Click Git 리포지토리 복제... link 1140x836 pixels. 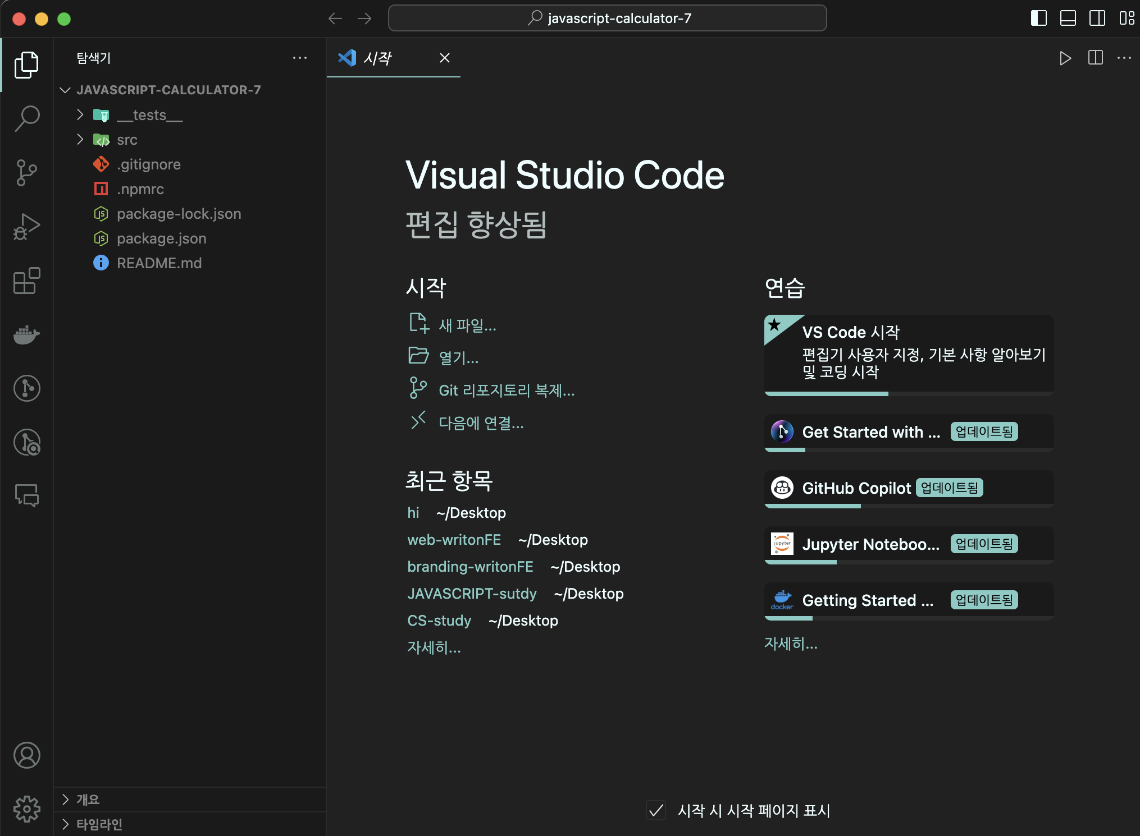tap(492, 389)
